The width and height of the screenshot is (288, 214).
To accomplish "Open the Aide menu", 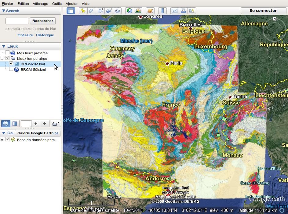I will [86, 4].
